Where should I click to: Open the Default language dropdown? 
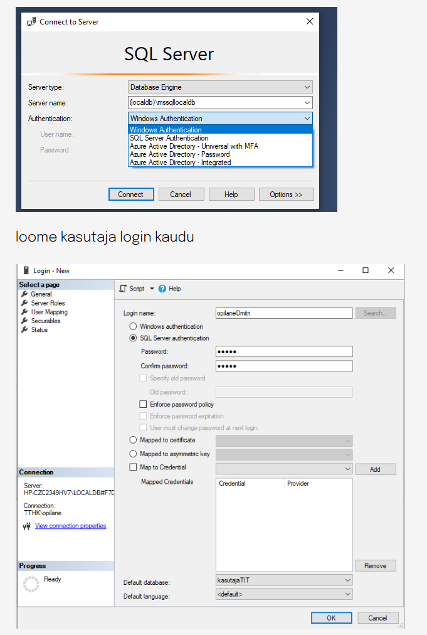(x=347, y=594)
